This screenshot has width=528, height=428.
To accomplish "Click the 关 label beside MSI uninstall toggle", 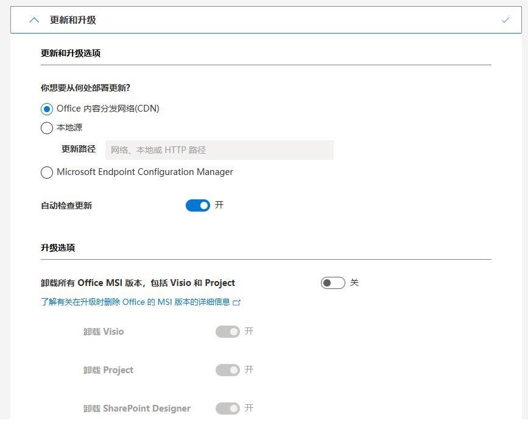I will pos(354,282).
